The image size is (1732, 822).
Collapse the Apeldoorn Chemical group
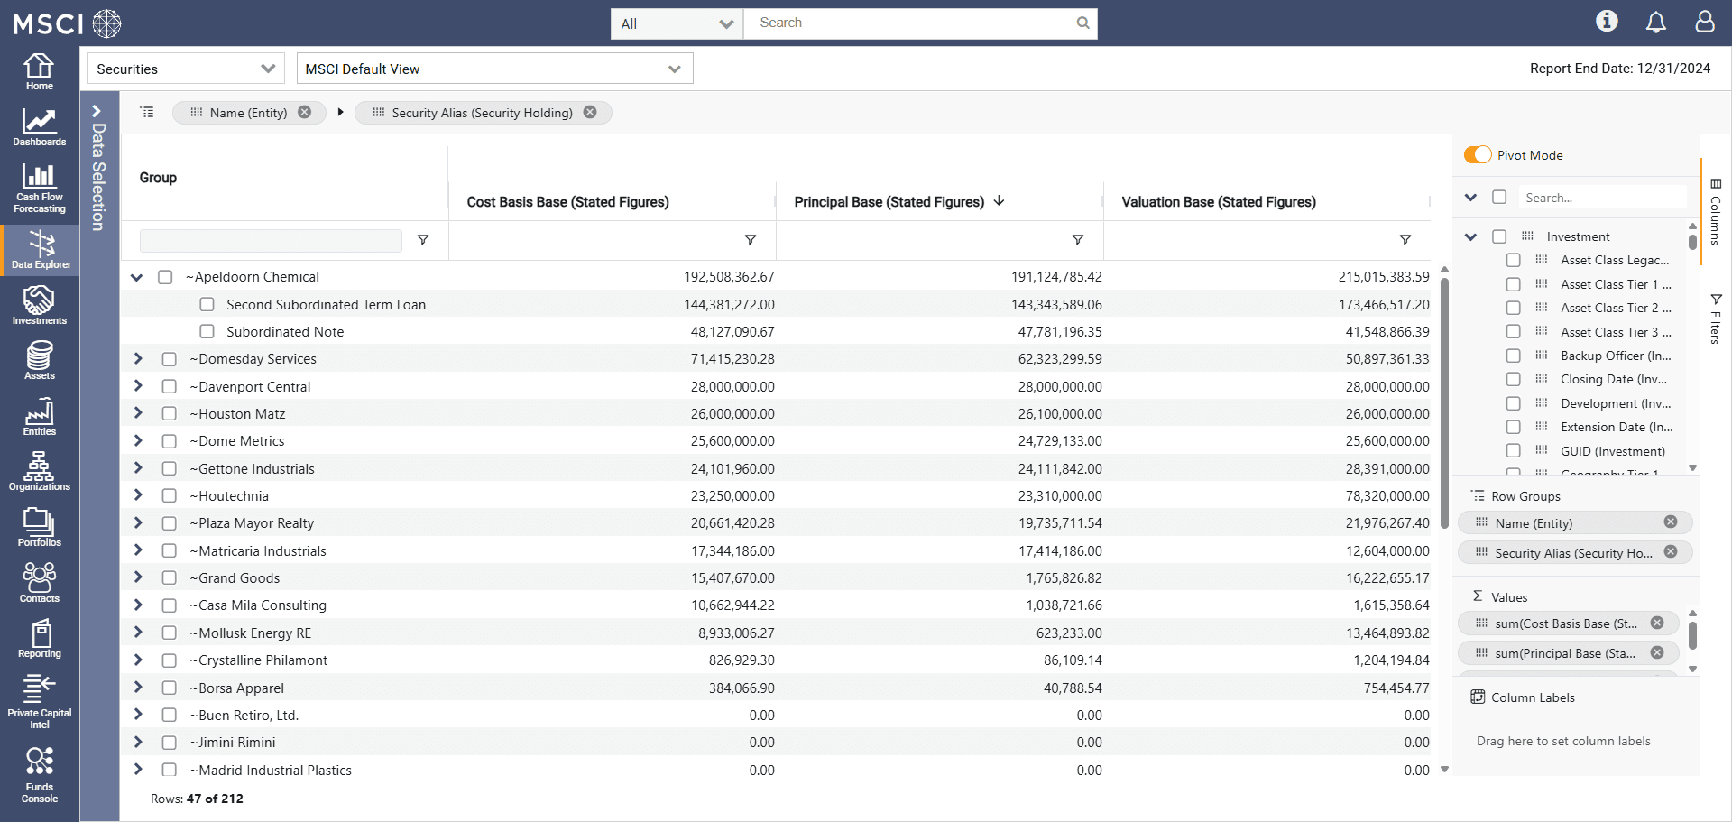click(137, 277)
